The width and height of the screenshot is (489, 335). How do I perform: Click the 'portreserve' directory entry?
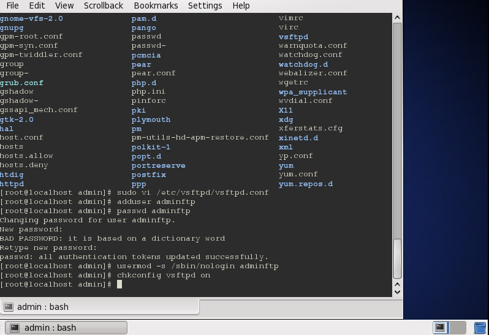pos(159,165)
